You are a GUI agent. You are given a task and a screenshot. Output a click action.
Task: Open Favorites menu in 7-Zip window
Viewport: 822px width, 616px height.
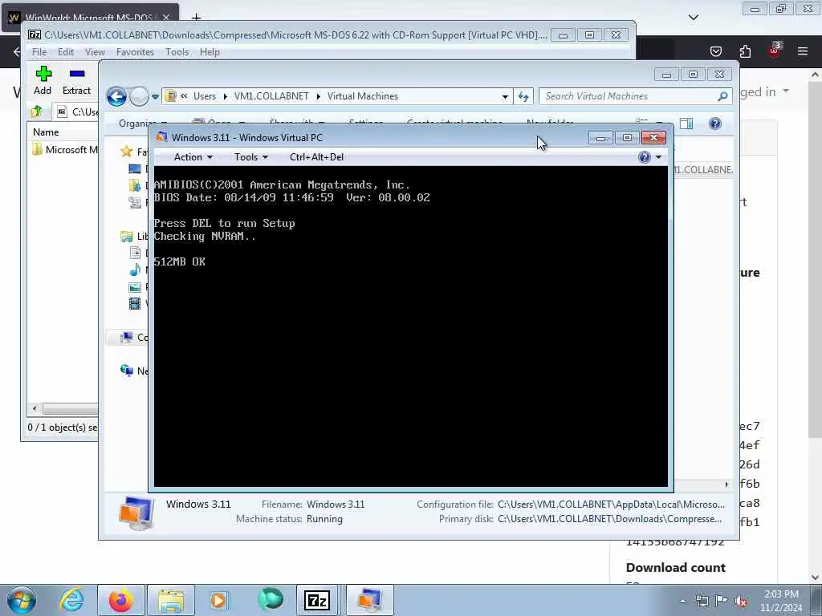135,52
